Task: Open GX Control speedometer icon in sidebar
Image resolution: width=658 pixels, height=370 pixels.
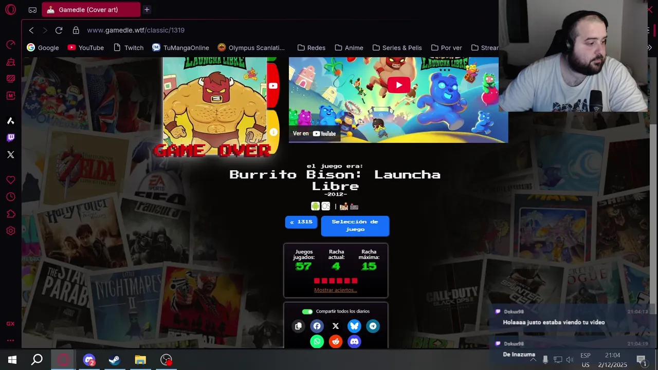Action: [10, 45]
